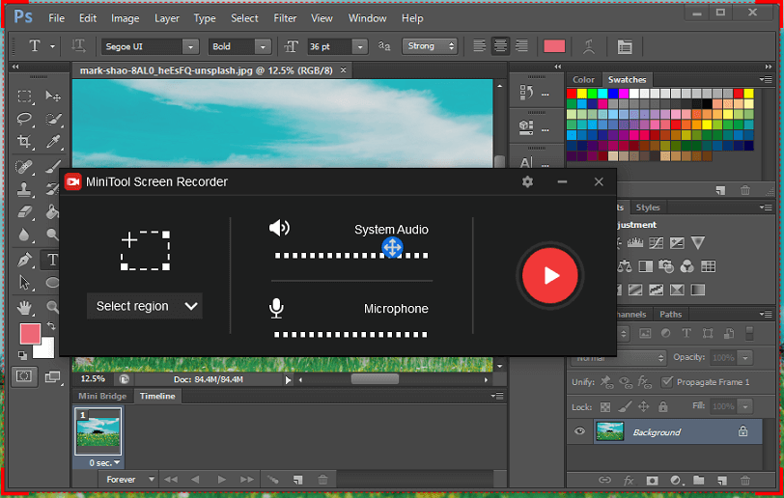Toggle text orientation in options bar
784x498 pixels.
(78, 46)
